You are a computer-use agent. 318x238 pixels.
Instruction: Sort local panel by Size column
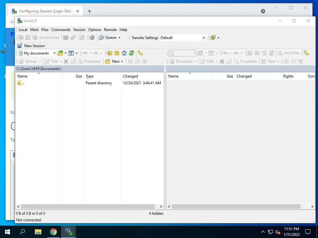(x=73, y=76)
